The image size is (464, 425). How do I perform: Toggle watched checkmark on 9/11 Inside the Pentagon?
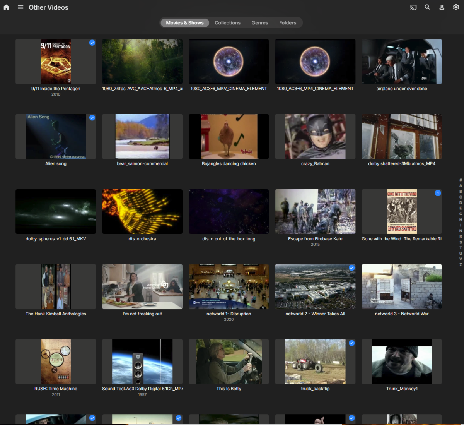click(92, 43)
